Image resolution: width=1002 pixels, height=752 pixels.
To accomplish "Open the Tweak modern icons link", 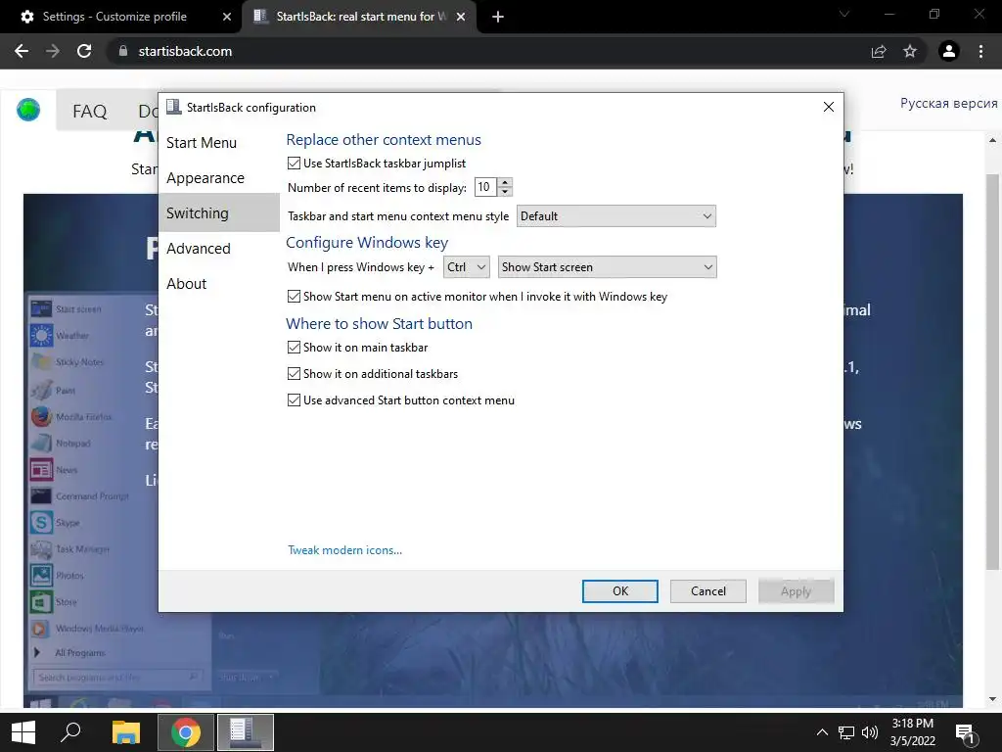I will point(345,550).
